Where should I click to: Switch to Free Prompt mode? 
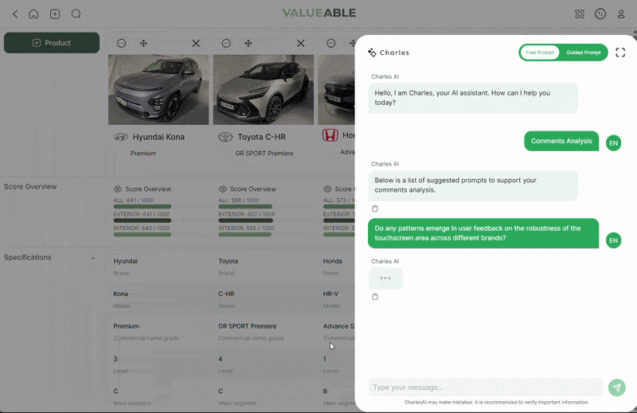[x=540, y=53]
